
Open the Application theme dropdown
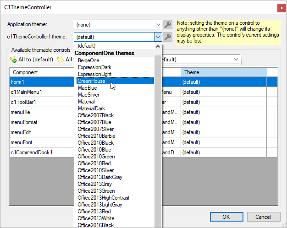click(158, 25)
